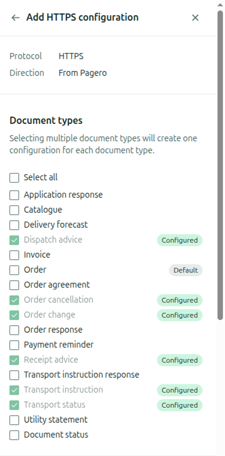Image resolution: width=225 pixels, height=456 pixels.
Task: Click the Configured badge for Dispatch advice
Action: point(179,240)
